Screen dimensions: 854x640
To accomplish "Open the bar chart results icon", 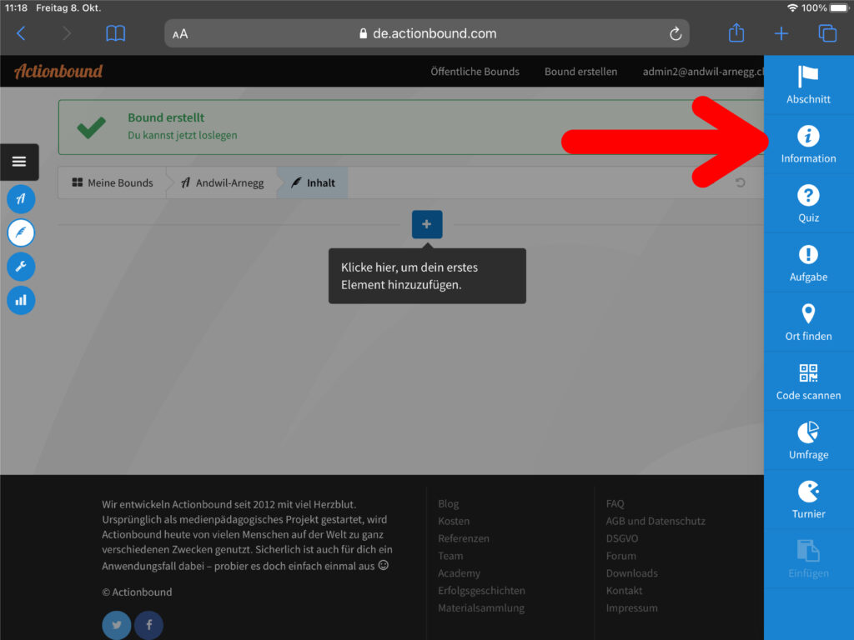I will coord(21,300).
